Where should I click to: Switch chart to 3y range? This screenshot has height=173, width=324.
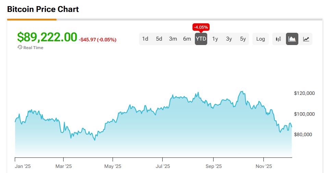[229, 39]
